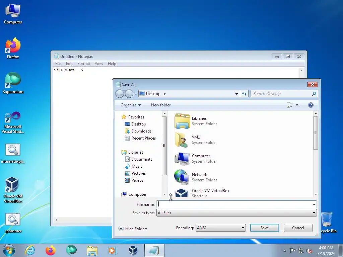
Task: Select Oracle VM VirtualBox shortcut in file list
Action: (202, 193)
